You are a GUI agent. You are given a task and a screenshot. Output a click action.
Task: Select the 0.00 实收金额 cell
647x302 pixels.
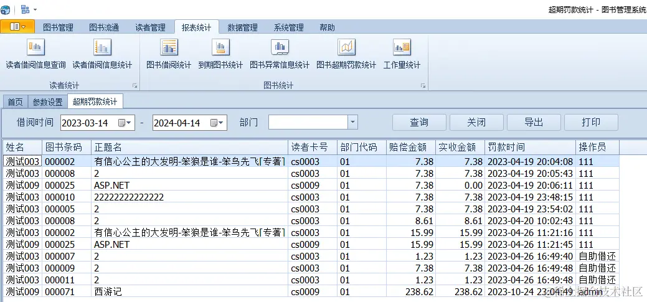pos(460,185)
